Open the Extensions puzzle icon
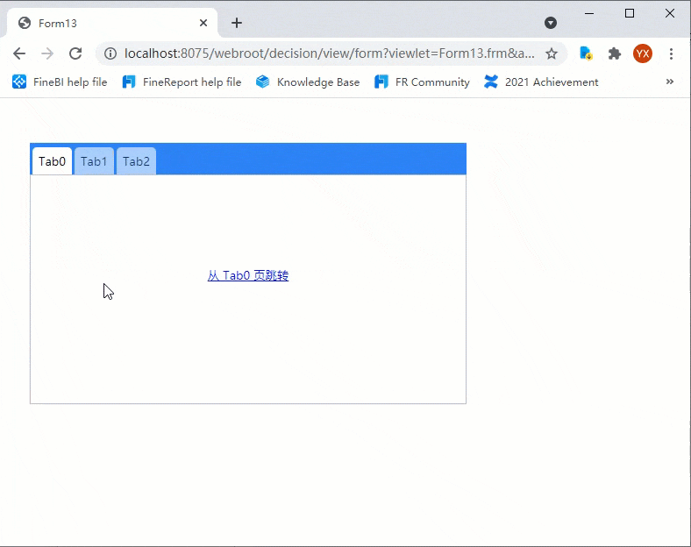The image size is (691, 547). tap(615, 53)
